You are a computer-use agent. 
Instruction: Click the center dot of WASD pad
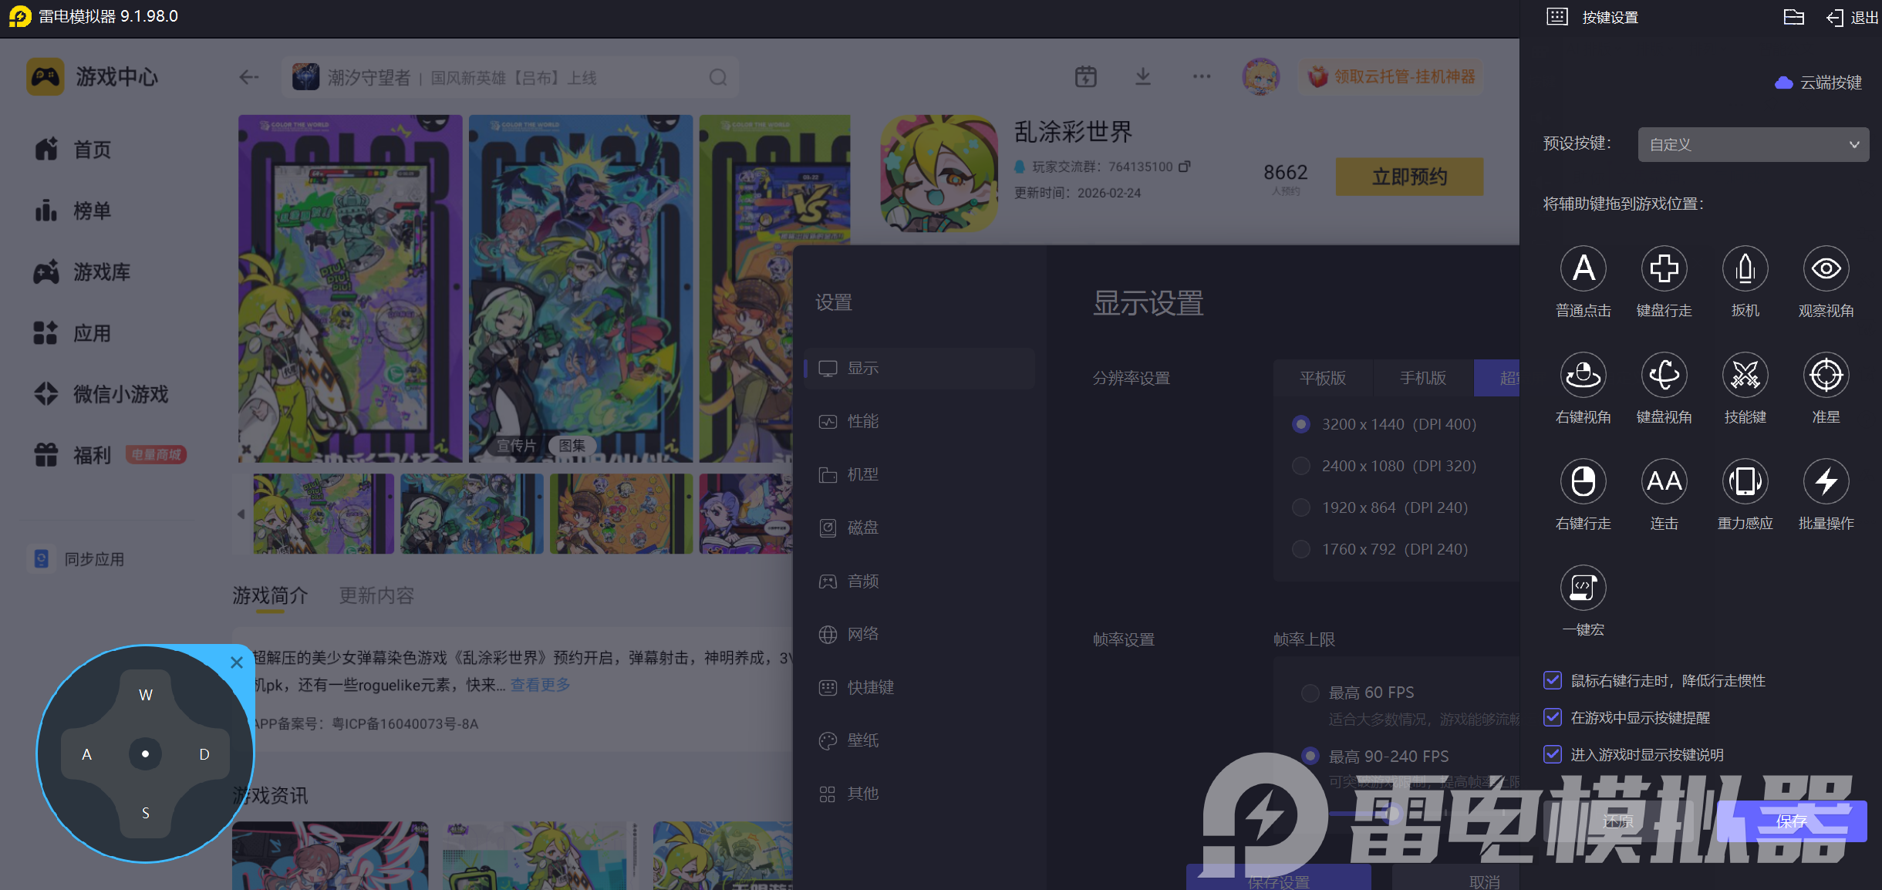tap(145, 753)
